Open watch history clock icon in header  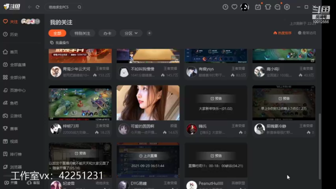tap(225, 7)
